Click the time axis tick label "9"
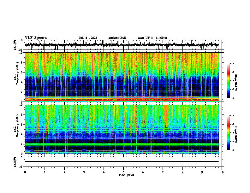250x193 pixels. tap(202, 172)
